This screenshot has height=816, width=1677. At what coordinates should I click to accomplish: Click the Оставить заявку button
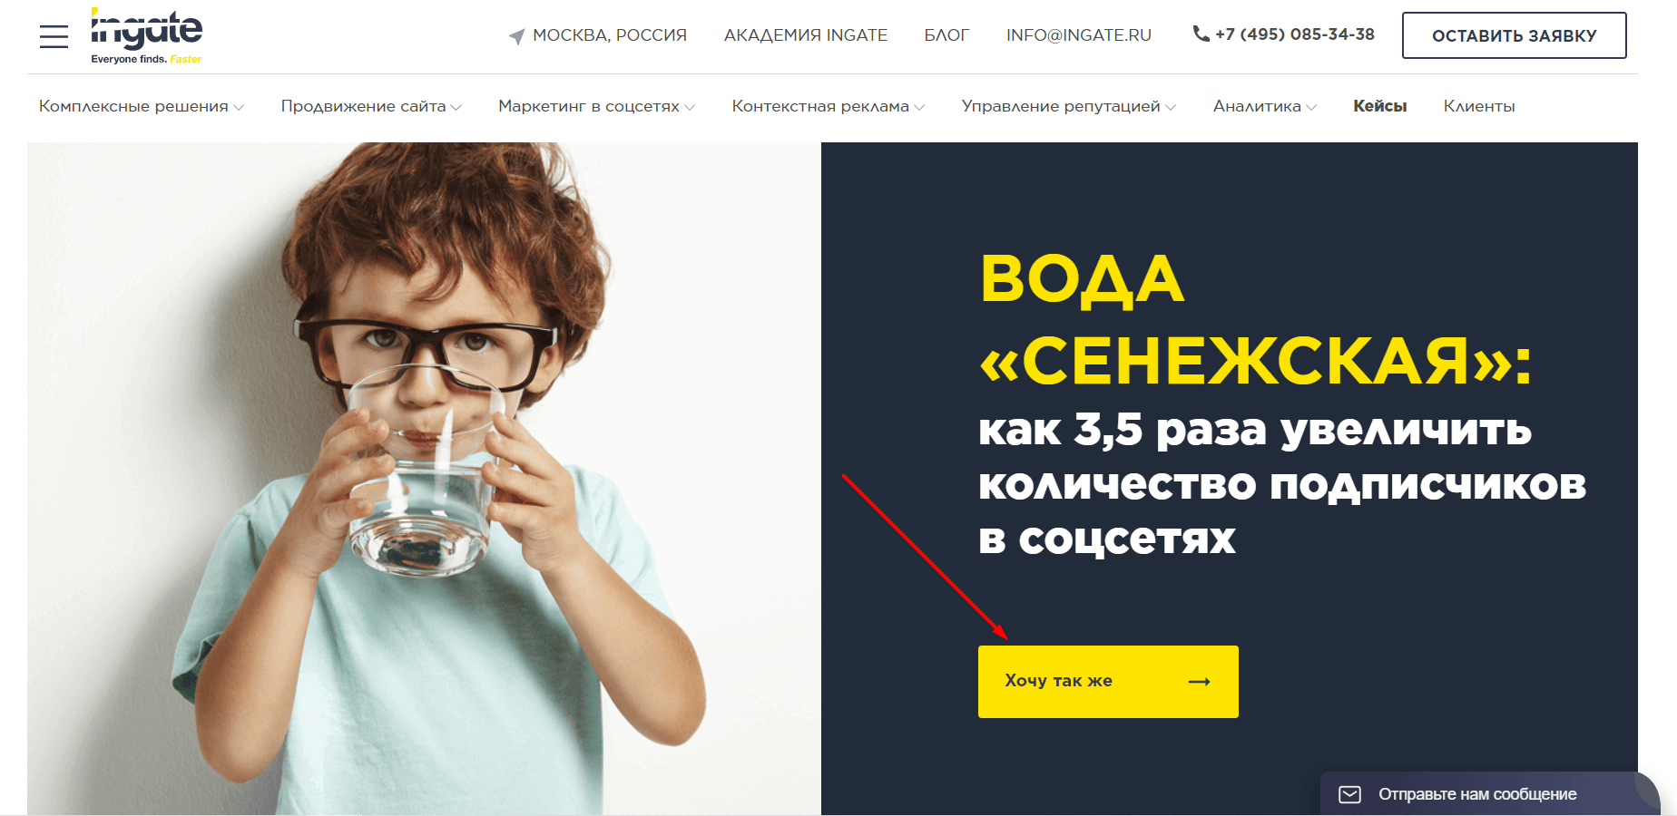pyautogui.click(x=1514, y=35)
